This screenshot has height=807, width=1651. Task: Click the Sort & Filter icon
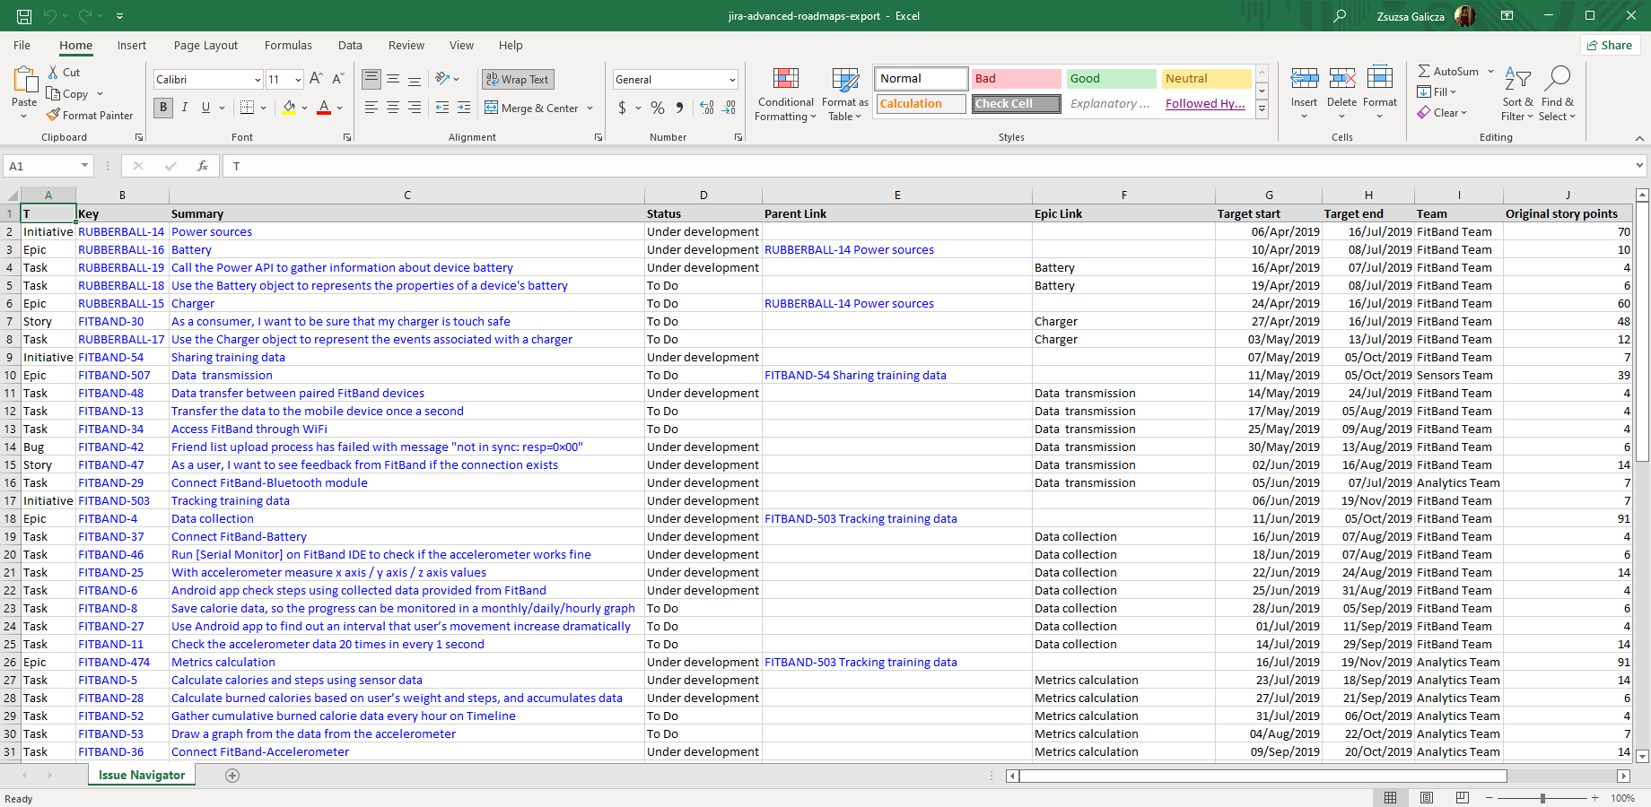pyautogui.click(x=1517, y=80)
